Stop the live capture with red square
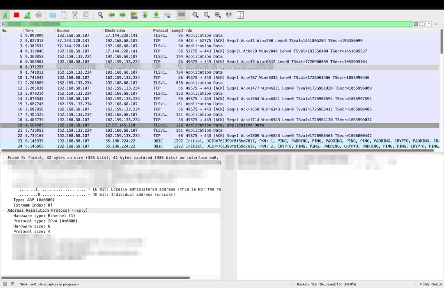 click(x=16, y=15)
